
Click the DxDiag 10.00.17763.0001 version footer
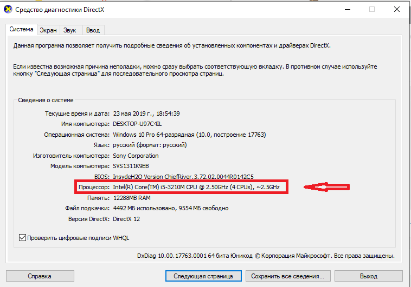[x=266, y=256]
